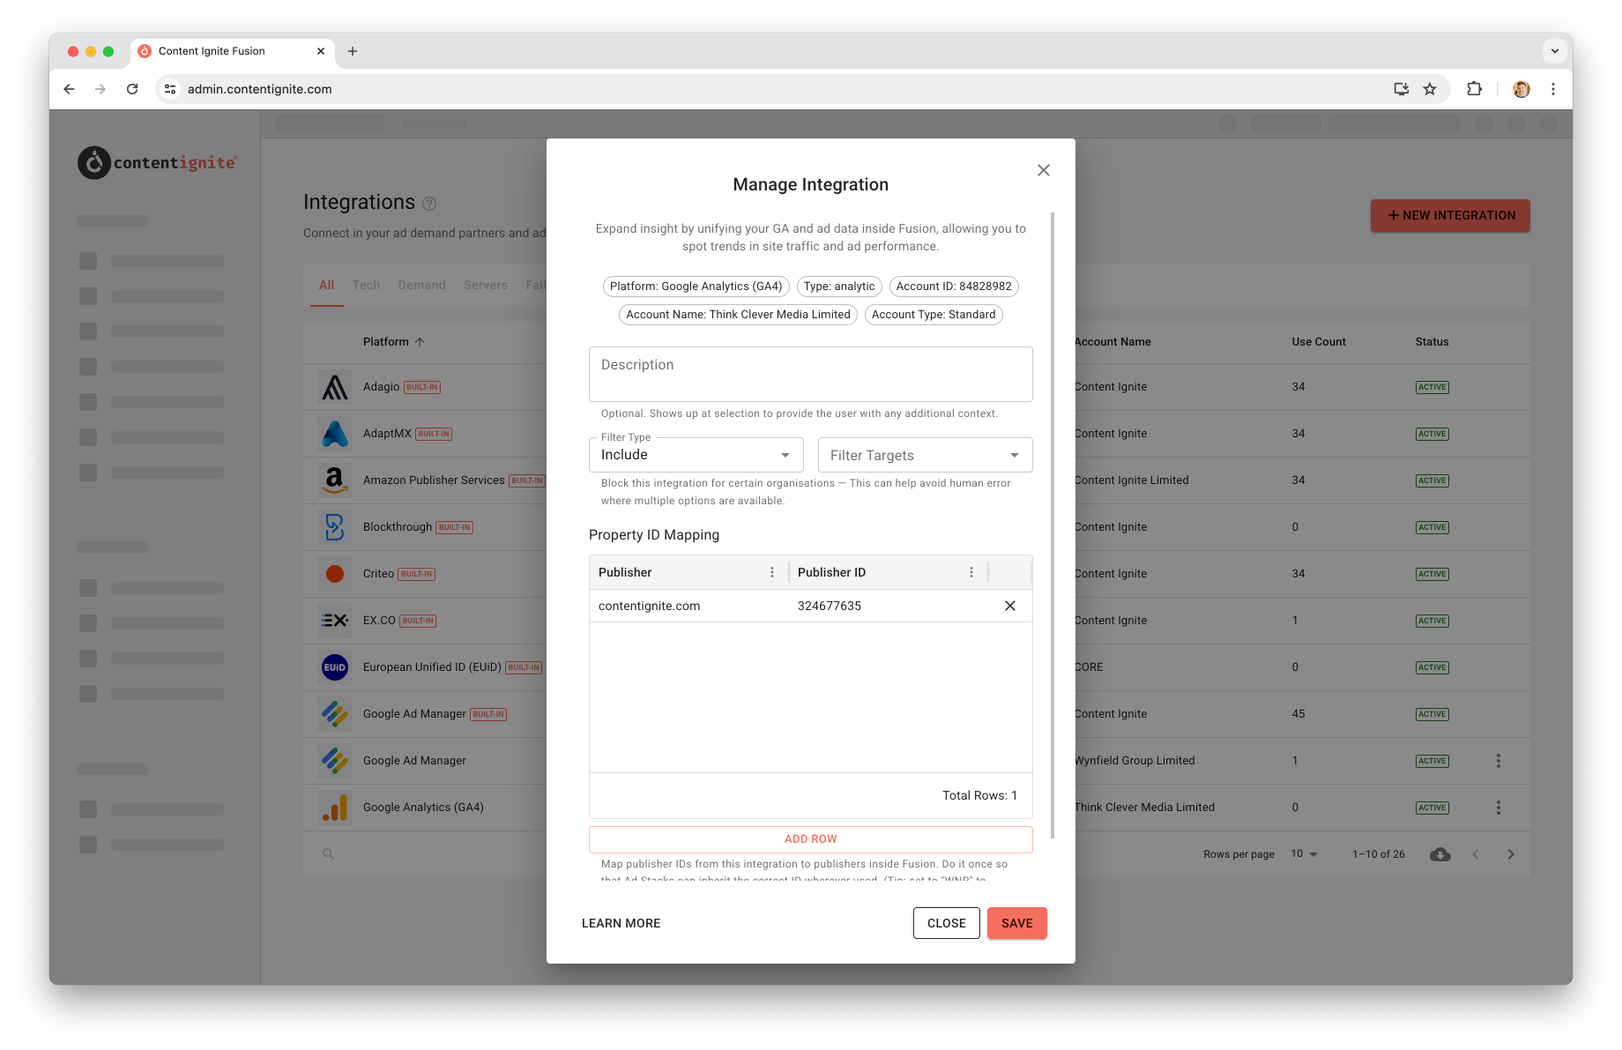The width and height of the screenshot is (1622, 1050).
Task: Switch to the Tech tab
Action: tap(366, 285)
